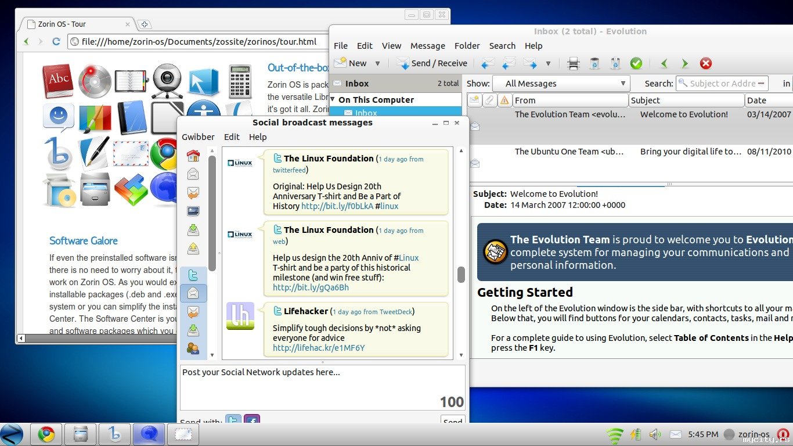Go to next message with green right arrow
Screen dimensions: 793x446
(685, 63)
